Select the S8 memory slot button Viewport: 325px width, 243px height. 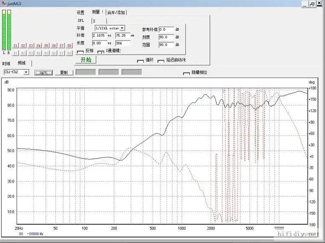[x=69, y=46]
